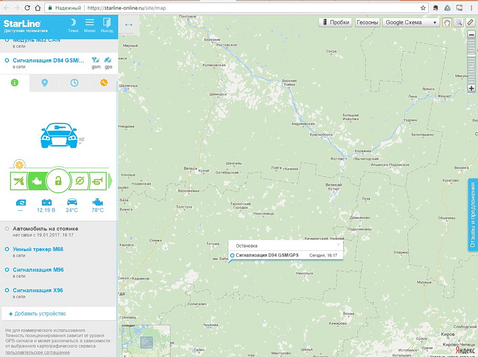Open Отзывы и предложения side tab
Image resolution: width=478 pixels, height=357 pixels.
pos(473,215)
